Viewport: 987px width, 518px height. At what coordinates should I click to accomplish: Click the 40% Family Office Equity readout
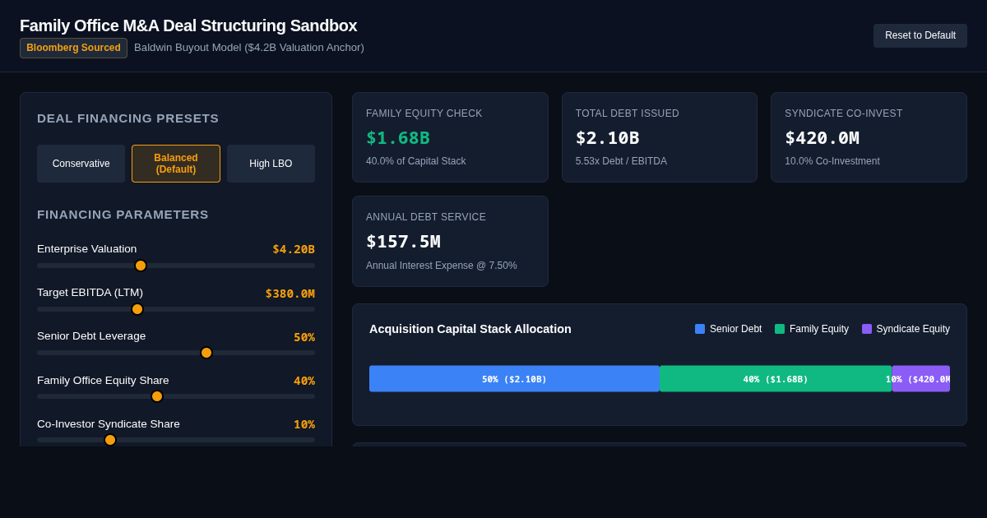304,381
